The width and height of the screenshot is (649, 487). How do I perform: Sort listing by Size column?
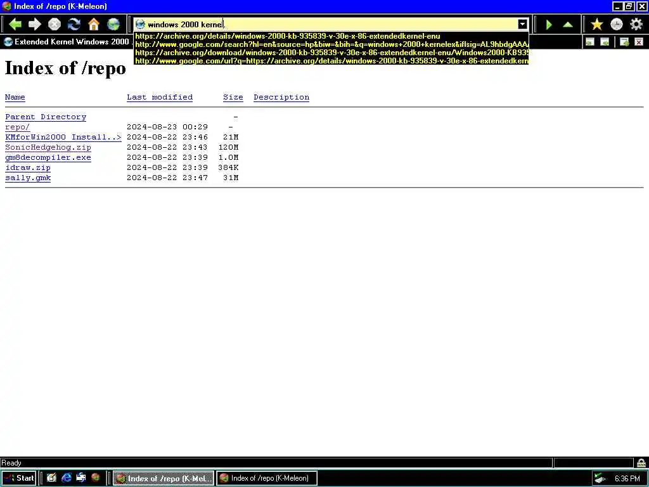tap(233, 97)
